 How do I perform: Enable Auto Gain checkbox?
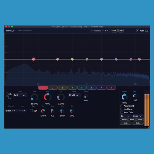click(x=122, y=112)
